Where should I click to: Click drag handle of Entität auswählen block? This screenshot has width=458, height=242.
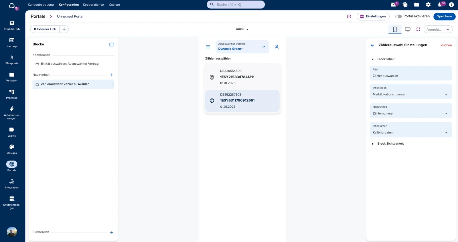click(x=112, y=64)
